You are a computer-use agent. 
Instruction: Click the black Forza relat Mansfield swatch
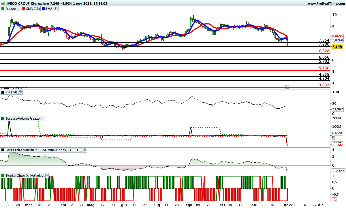[3, 150]
